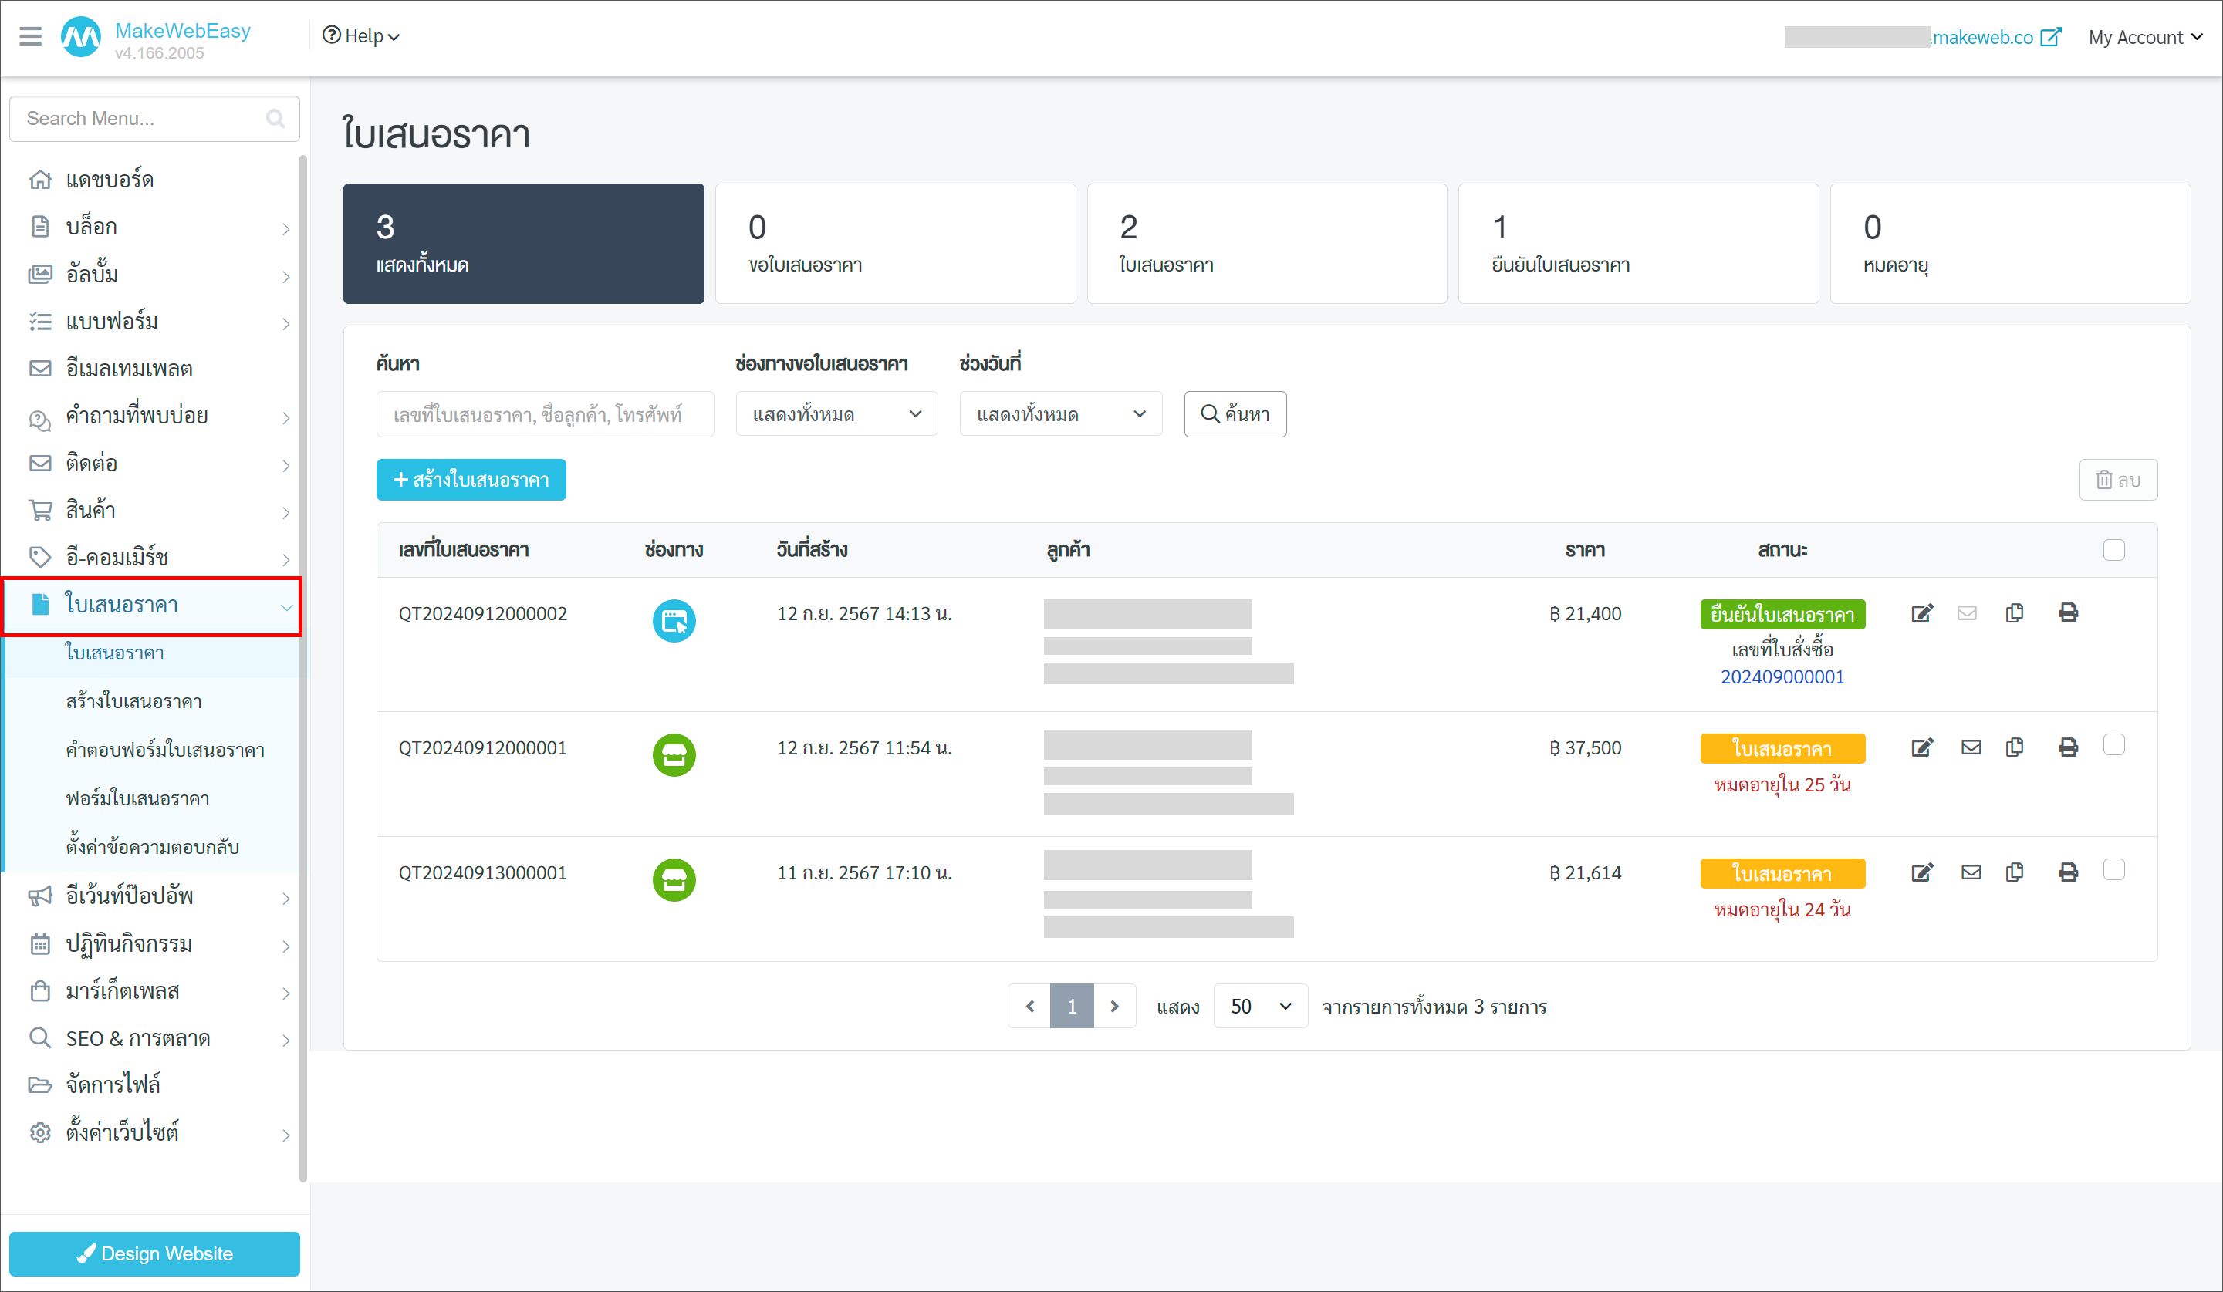This screenshot has height=1292, width=2223.
Task: Open external site link icon next to makeweb.co
Action: click(x=2051, y=37)
